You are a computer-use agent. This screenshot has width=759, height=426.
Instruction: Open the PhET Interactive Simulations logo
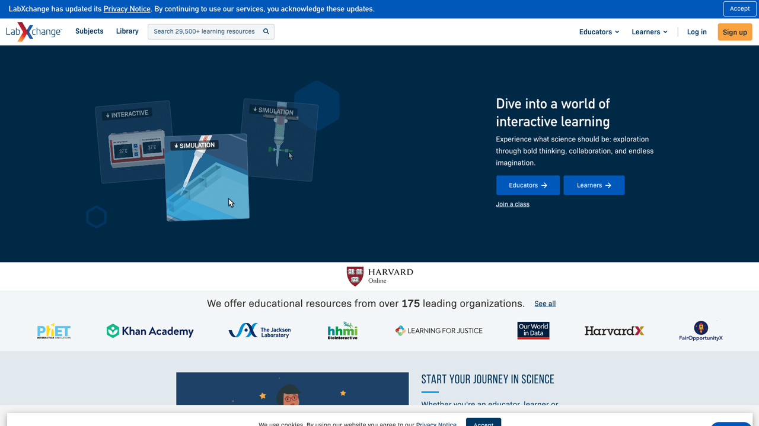(54, 331)
